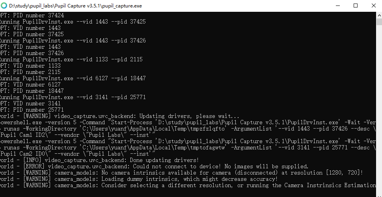This screenshot has width=382, height=197.
Task: Click the ERROR 'Could not connect to device' line
Action: [x=154, y=166]
